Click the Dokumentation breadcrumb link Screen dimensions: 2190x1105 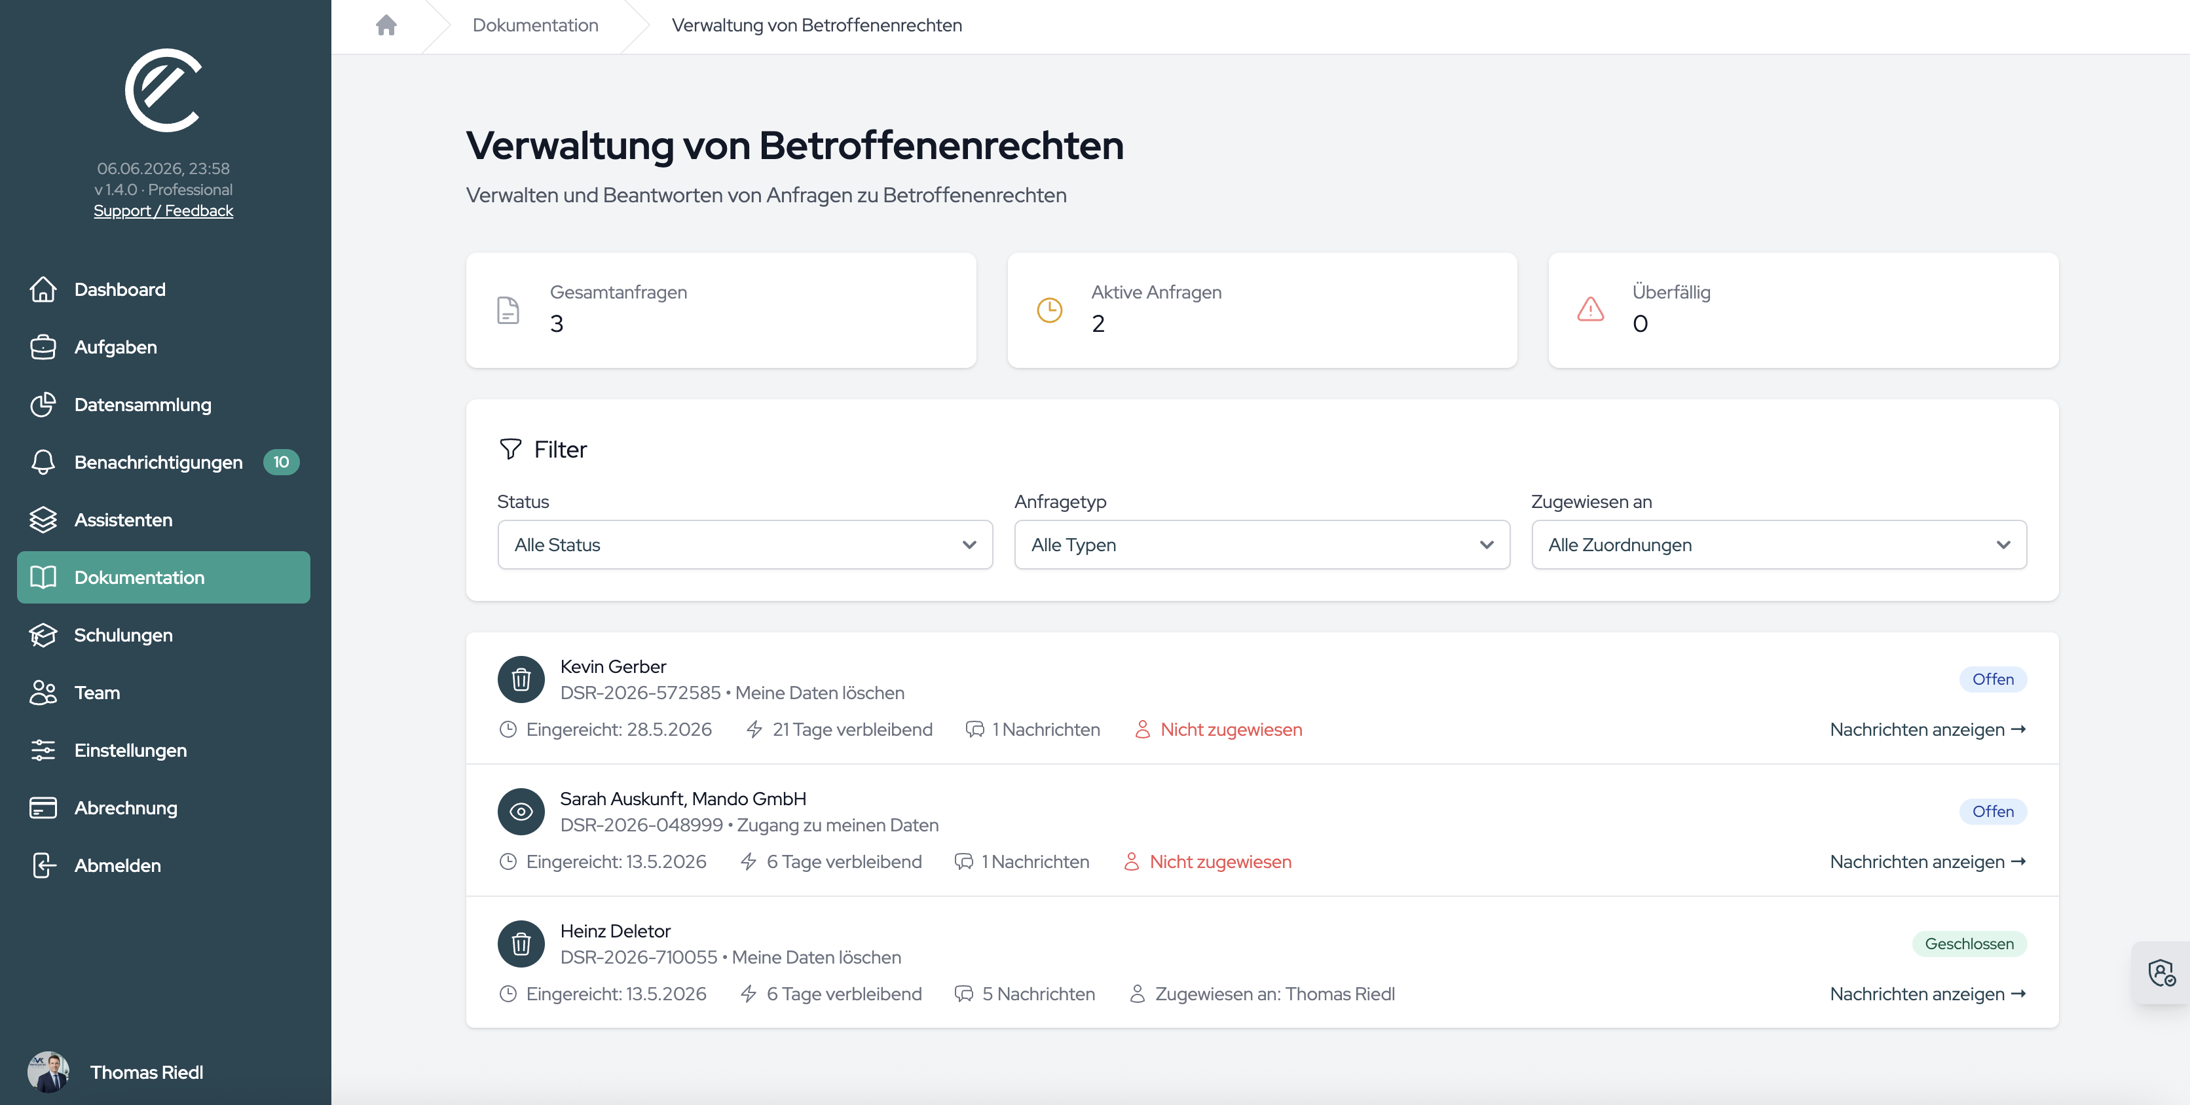coord(536,26)
